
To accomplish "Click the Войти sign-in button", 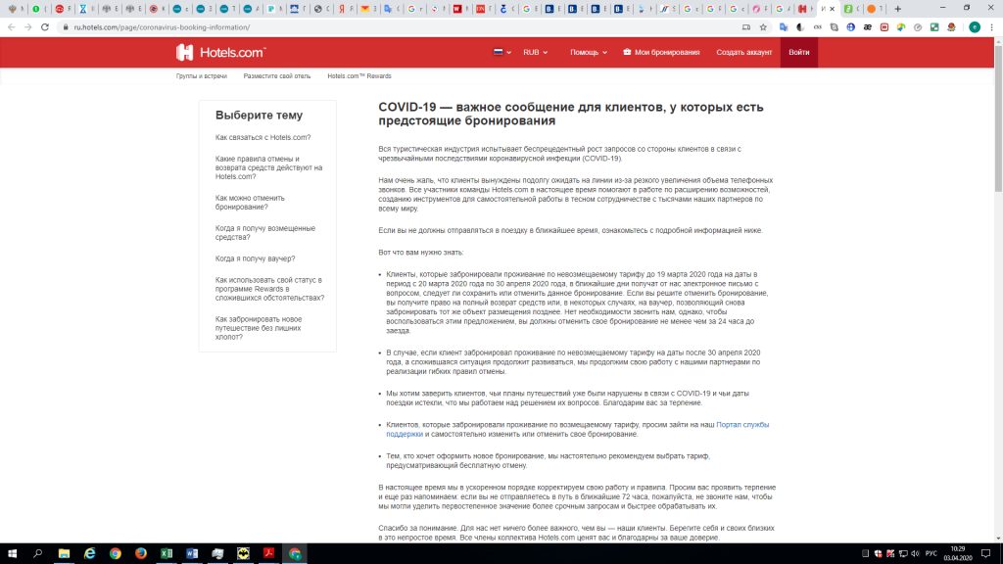I will click(798, 52).
